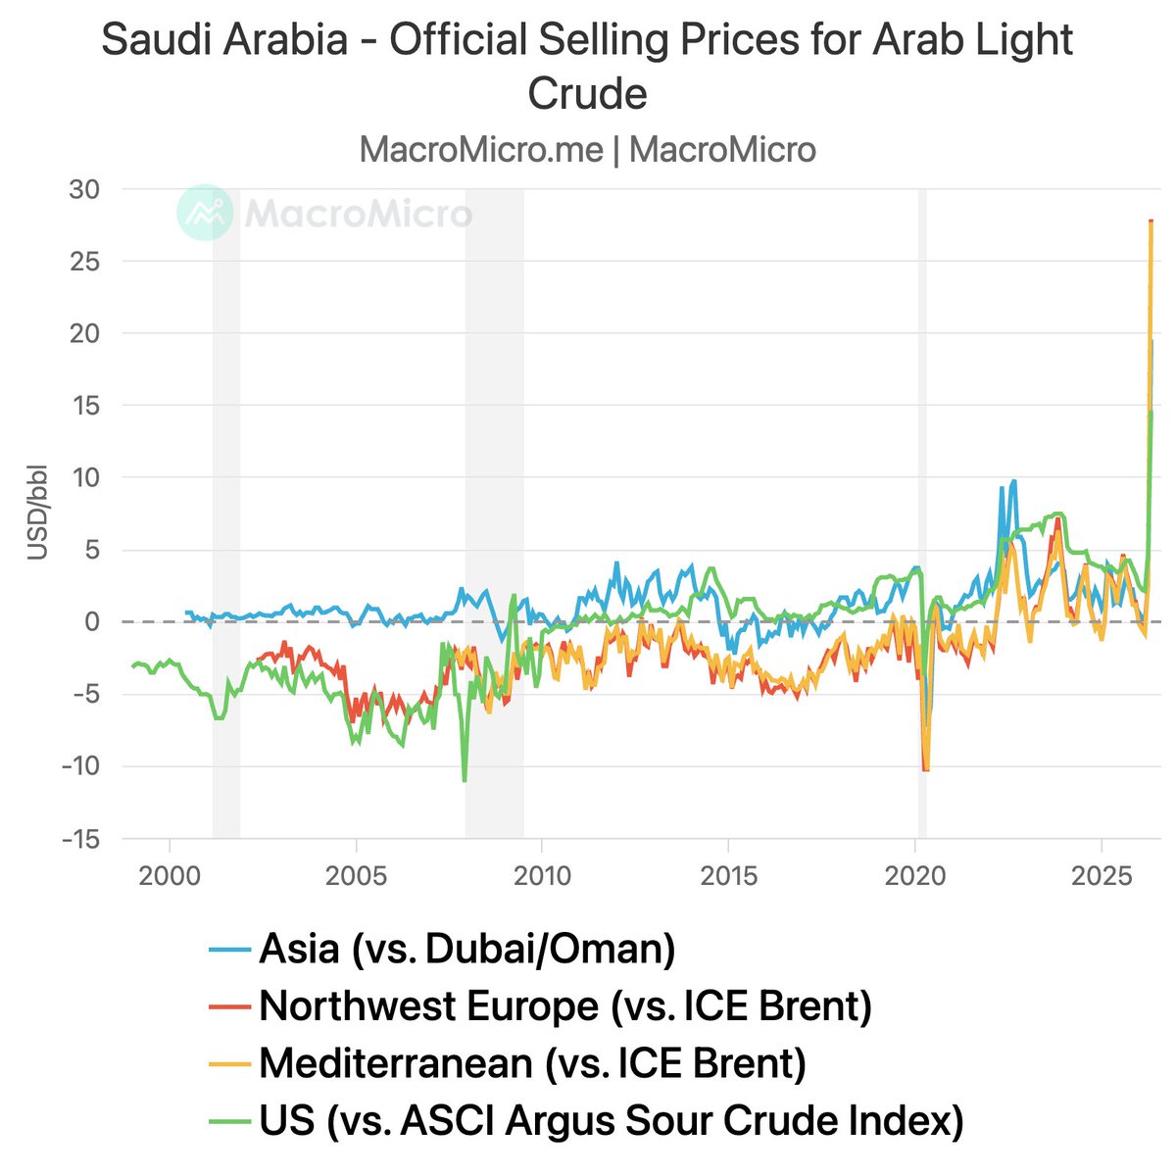Image resolution: width=1176 pixels, height=1176 pixels.
Task: Open the MacroMicro.me subtitle link
Action: (x=480, y=150)
